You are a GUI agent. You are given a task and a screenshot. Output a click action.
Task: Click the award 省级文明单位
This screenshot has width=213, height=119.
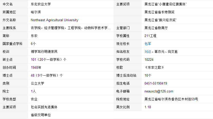tap(41, 115)
